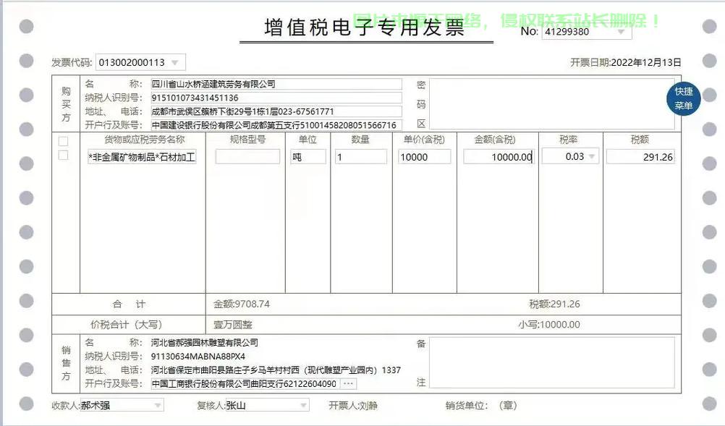Image resolution: width=725 pixels, height=426 pixels.
Task: Open the 快捷菜单 quick menu button
Action: point(683,98)
